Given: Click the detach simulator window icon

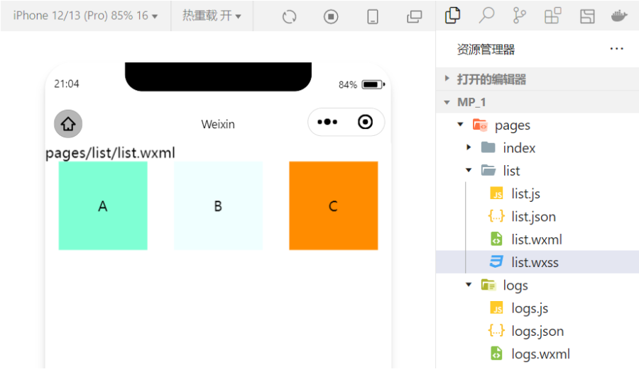Looking at the screenshot, I should point(415,17).
